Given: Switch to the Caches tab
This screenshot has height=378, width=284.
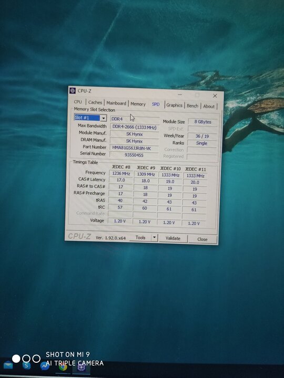Looking at the screenshot, I should click(x=95, y=102).
